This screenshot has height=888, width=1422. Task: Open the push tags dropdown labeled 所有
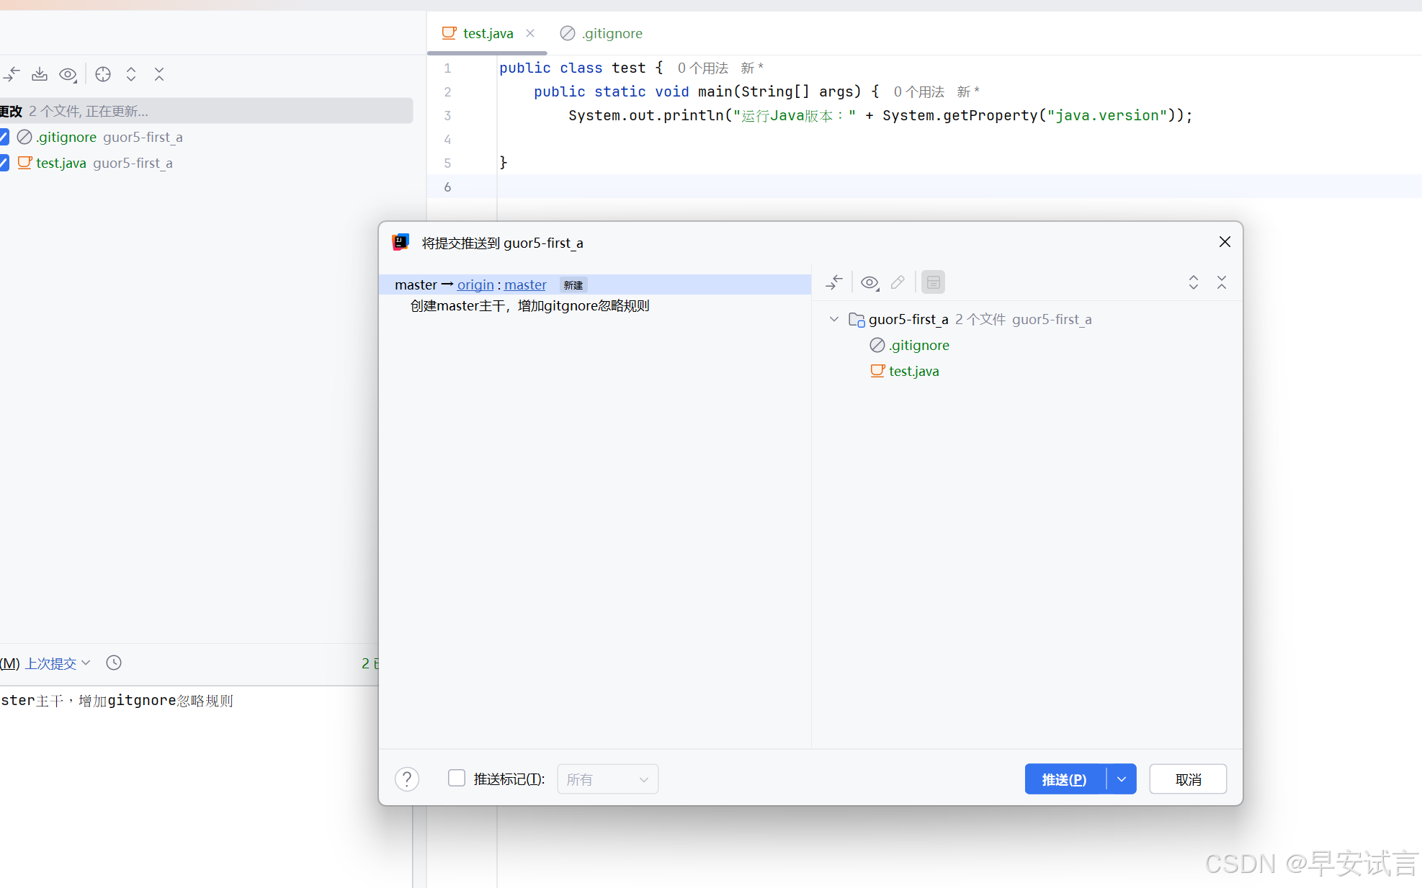coord(607,779)
